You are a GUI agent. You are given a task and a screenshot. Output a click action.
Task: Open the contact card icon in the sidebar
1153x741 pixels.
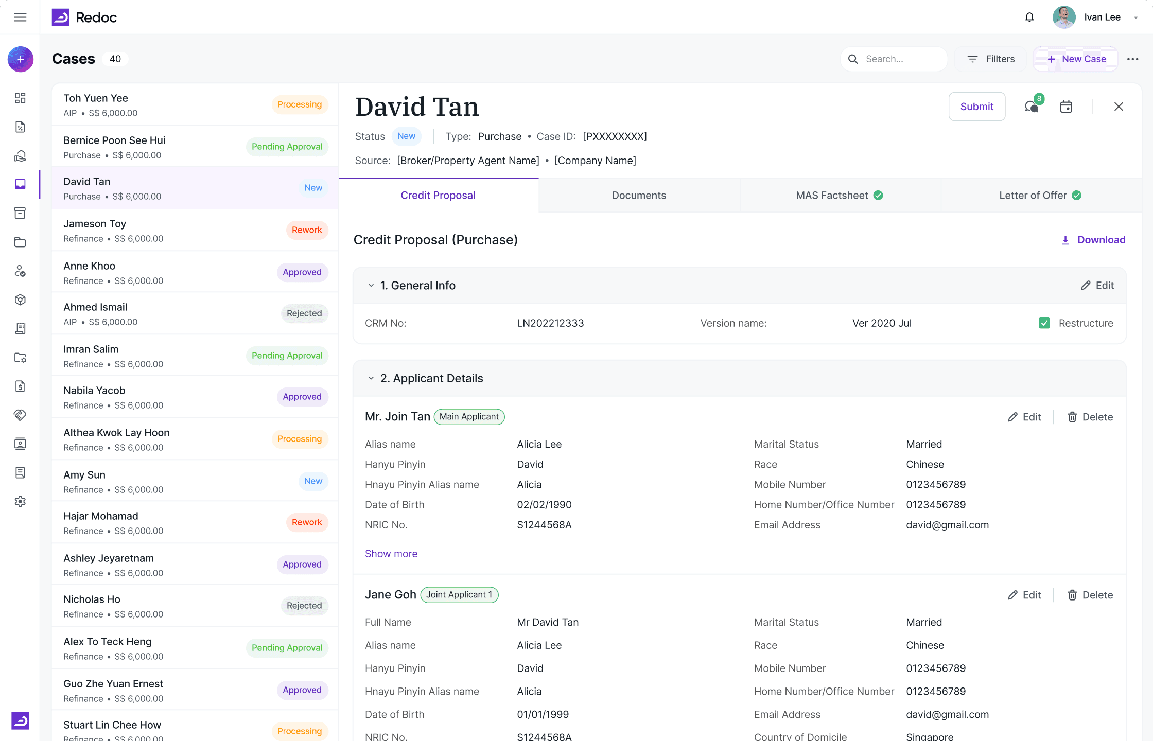coord(20,444)
